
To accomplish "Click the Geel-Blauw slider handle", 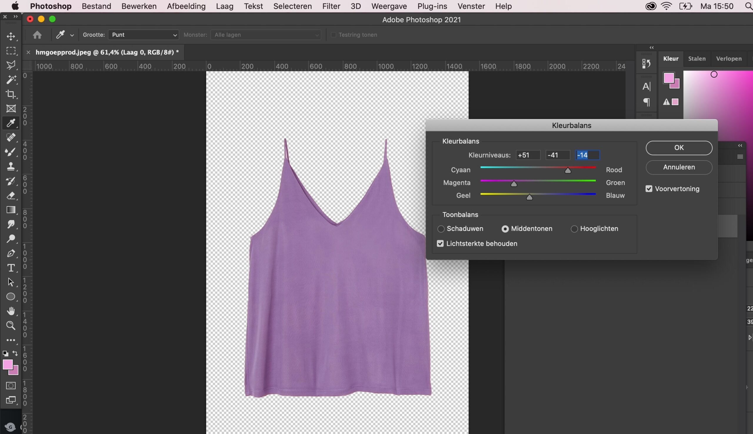I will (529, 197).
